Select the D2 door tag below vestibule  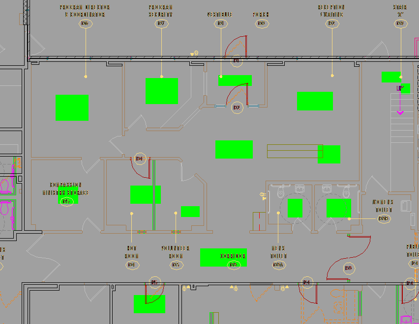(x=237, y=108)
